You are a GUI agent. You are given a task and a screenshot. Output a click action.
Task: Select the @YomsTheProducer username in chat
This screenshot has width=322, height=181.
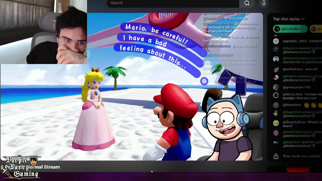coord(298,132)
